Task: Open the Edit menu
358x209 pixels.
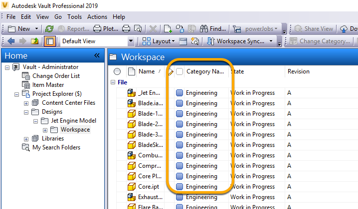Action: [x=26, y=17]
